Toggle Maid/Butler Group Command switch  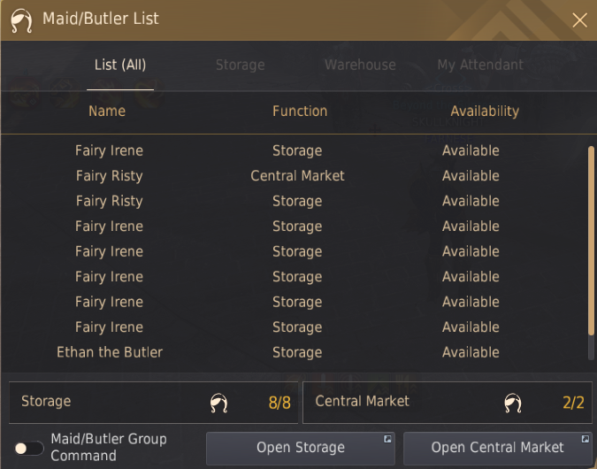point(29,449)
